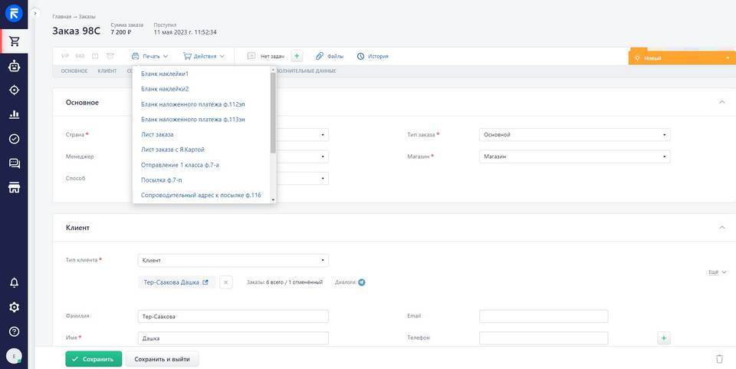Switch to the ОСНОВНОЕ section tab
Viewport: 736px width, 369px height.
coord(74,71)
